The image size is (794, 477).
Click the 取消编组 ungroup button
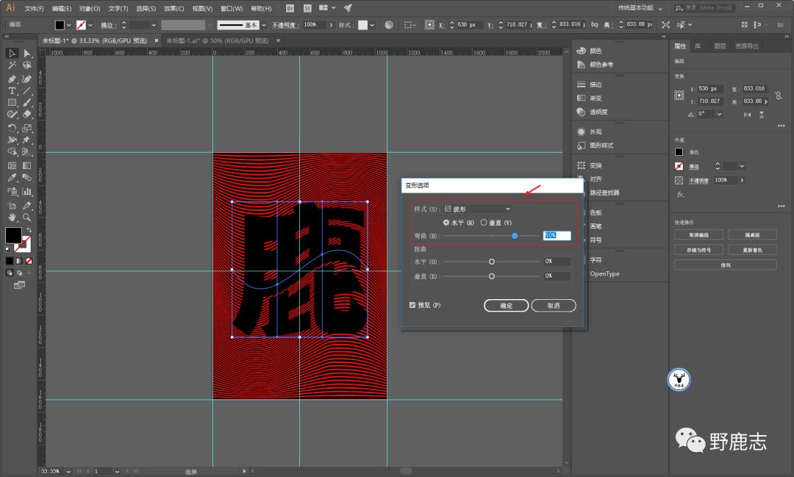698,234
